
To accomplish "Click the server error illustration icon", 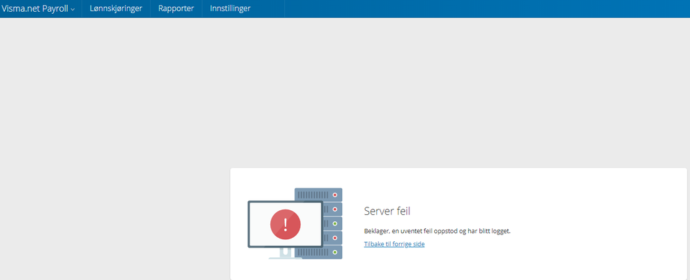I will [x=295, y=223].
